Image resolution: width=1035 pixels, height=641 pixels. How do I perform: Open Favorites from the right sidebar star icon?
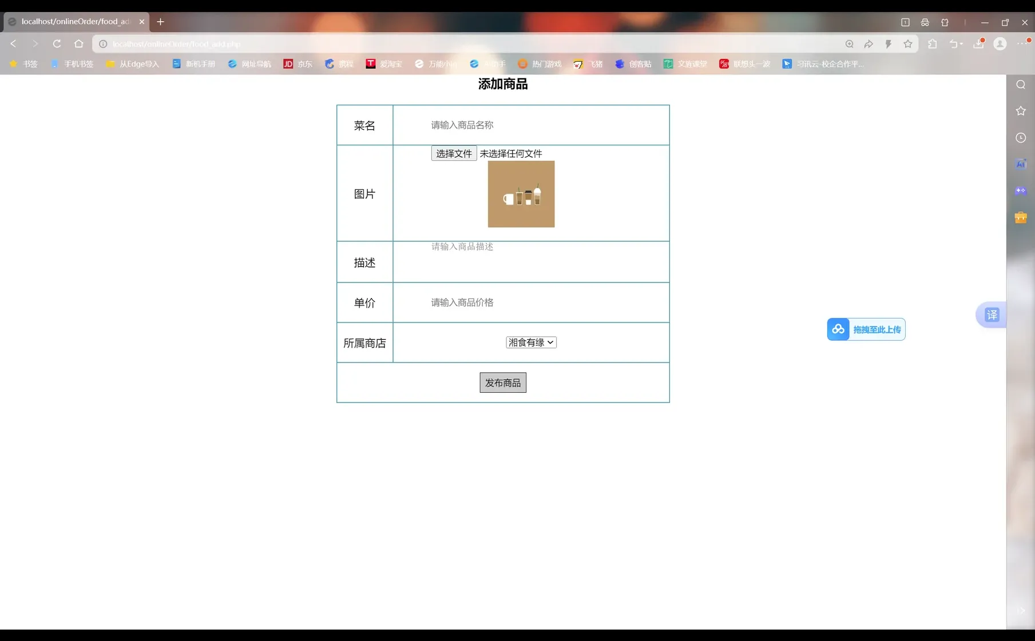(x=1021, y=111)
